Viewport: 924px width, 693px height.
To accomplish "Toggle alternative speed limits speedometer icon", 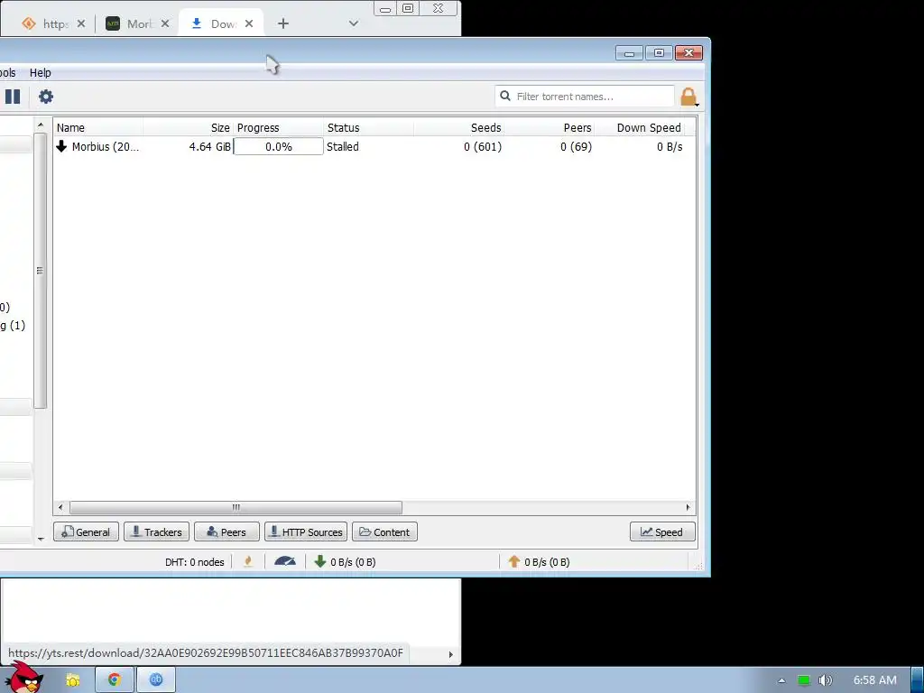I will coord(285,561).
